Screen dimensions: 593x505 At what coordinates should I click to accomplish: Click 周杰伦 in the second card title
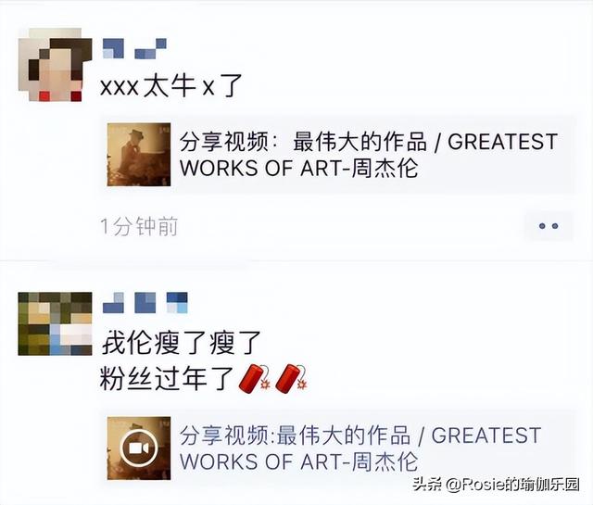click(x=385, y=461)
